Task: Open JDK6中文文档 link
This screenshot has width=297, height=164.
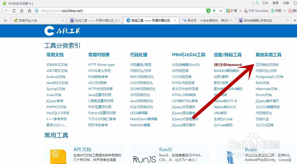Action: (x=57, y=65)
